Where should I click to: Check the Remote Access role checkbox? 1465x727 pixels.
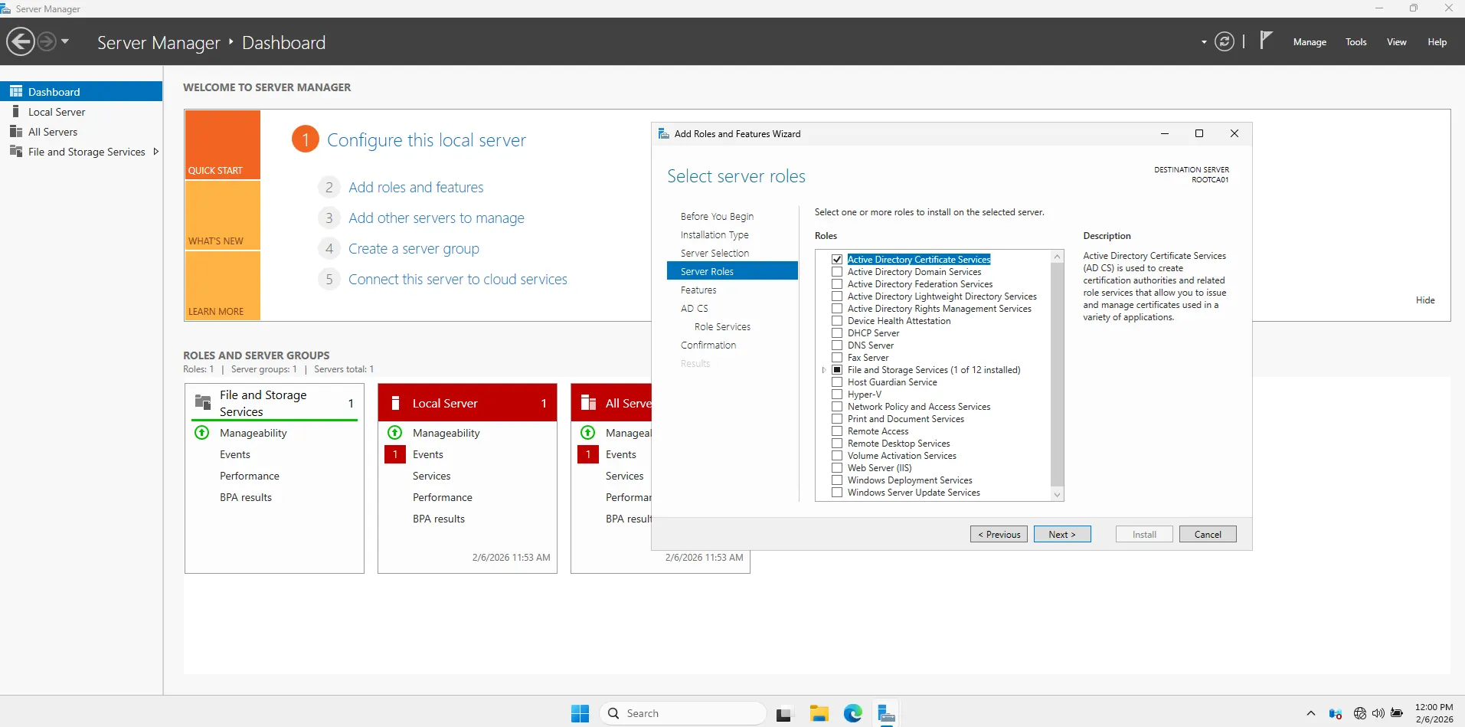pyautogui.click(x=837, y=431)
